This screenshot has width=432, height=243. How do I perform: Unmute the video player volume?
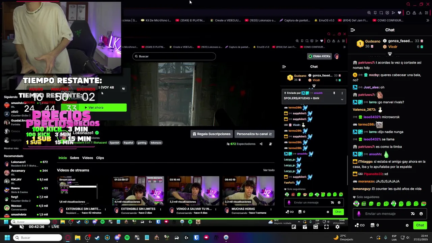(x=22, y=227)
